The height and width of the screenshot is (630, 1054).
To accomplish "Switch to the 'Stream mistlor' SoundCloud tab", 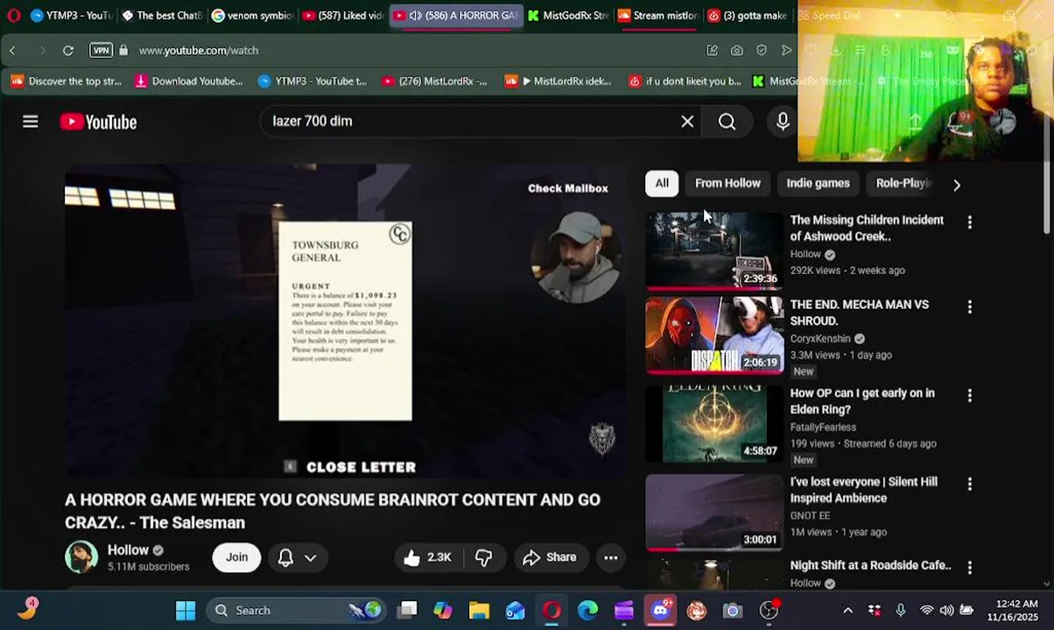I will pos(658,15).
